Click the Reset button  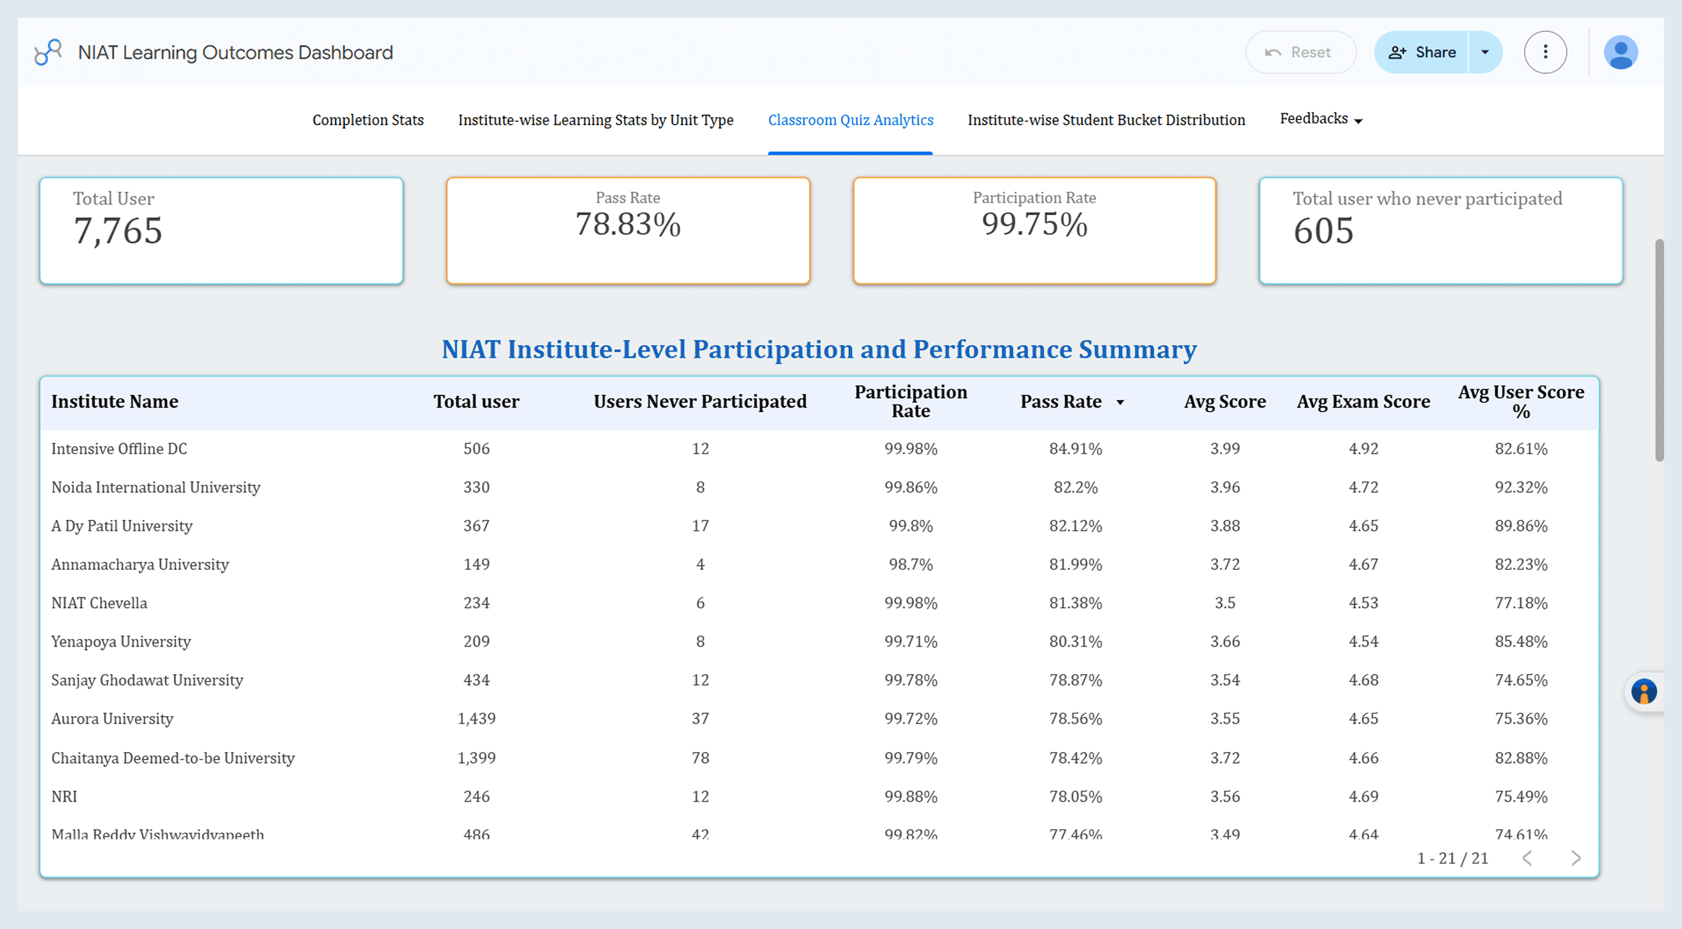1300,52
